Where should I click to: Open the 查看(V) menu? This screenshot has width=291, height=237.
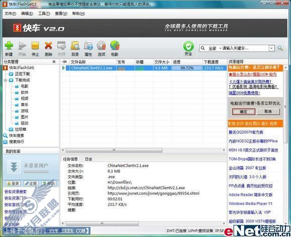click(61, 14)
